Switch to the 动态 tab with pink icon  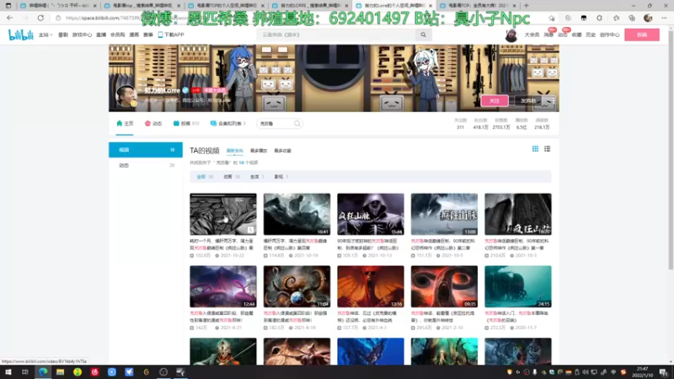pyautogui.click(x=153, y=123)
